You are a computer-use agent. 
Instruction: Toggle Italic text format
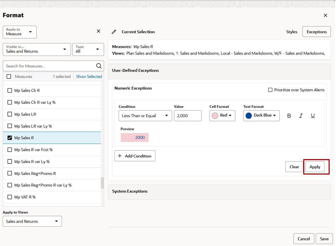coord(301,116)
